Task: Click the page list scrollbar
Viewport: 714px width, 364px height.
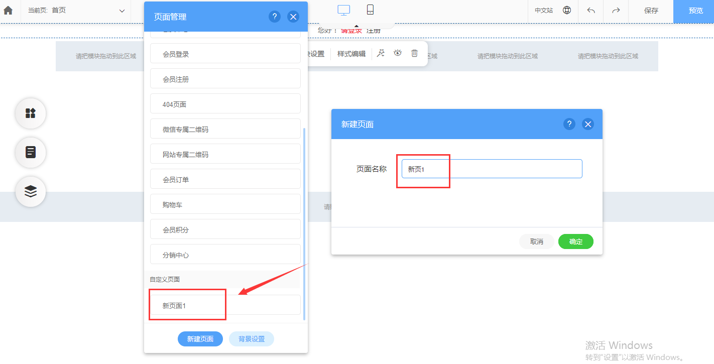Action: click(x=304, y=221)
